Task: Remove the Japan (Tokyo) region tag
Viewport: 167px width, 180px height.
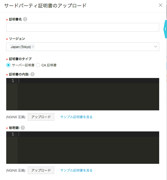Action: 33,47
